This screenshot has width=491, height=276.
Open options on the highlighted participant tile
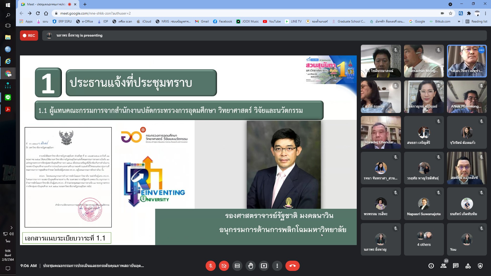(x=481, y=50)
